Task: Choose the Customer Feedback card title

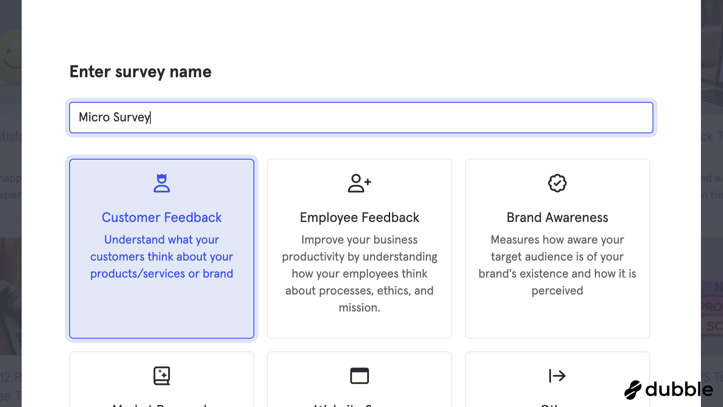Action: point(162,217)
